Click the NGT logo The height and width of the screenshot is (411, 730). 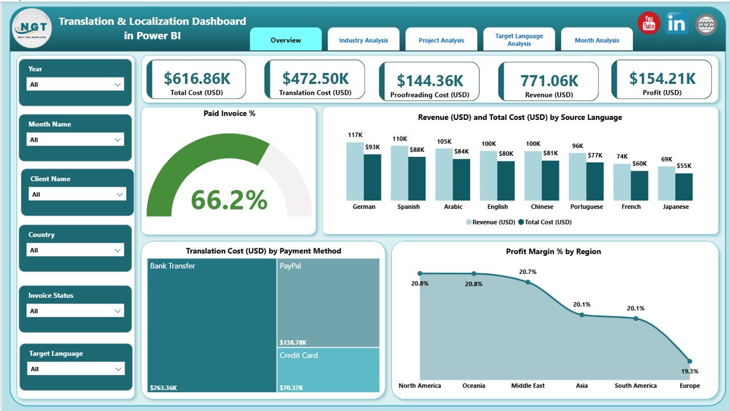click(x=31, y=27)
